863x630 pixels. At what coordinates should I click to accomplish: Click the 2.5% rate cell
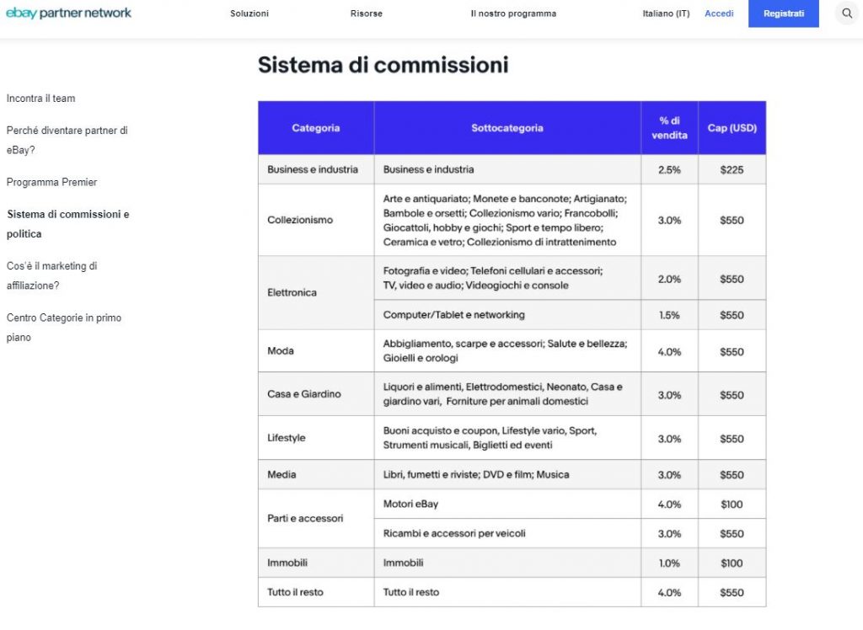point(669,169)
